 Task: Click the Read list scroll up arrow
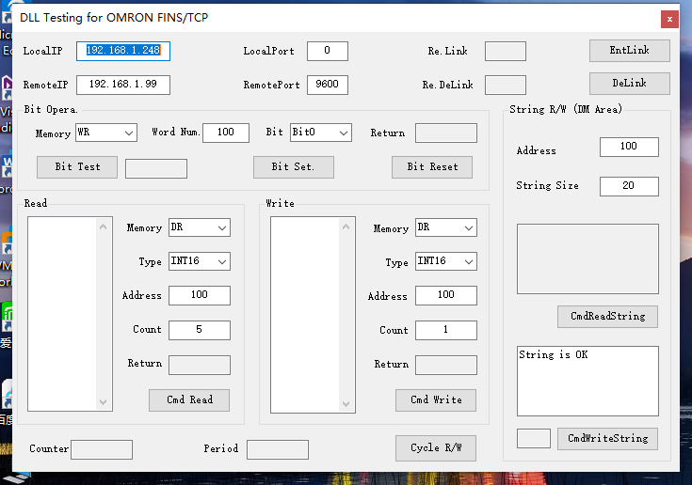104,227
